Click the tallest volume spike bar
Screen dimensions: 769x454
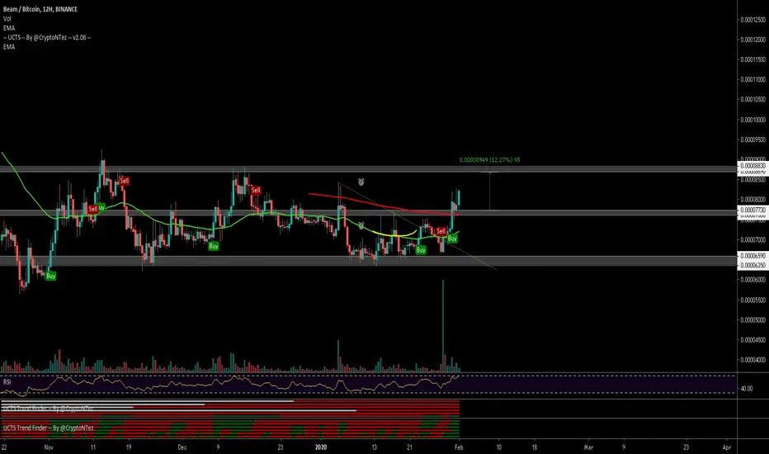443,325
